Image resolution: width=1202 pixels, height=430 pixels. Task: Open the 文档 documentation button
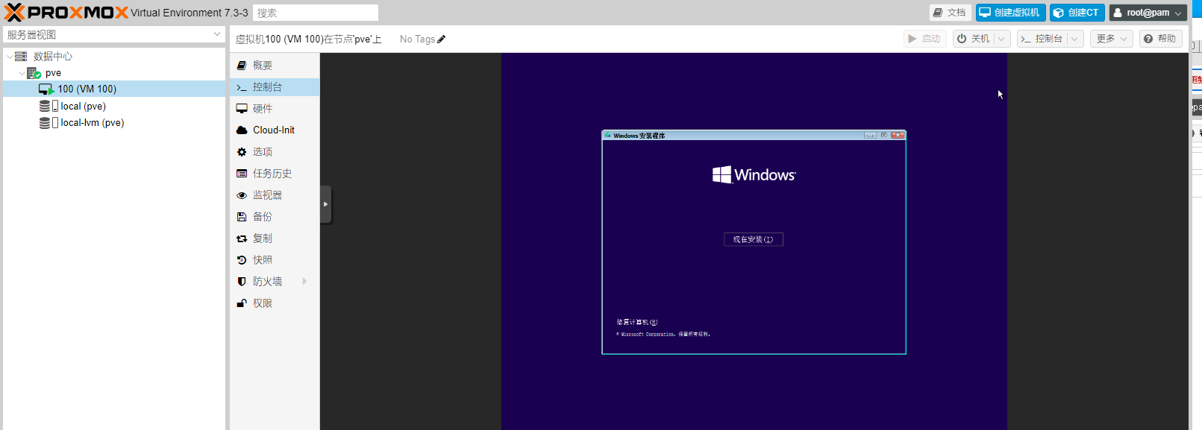[949, 13]
